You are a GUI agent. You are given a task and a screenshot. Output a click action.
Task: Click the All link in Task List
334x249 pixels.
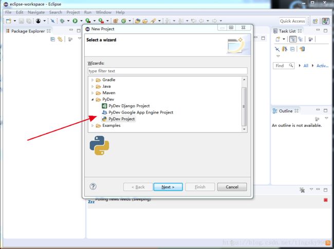[x=306, y=66]
